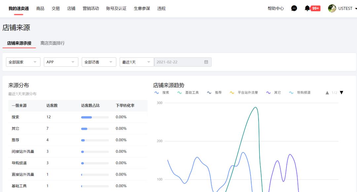The width and height of the screenshot is (357, 192).
Task: Click 其它 visitor share progress bar
Action: (95, 129)
